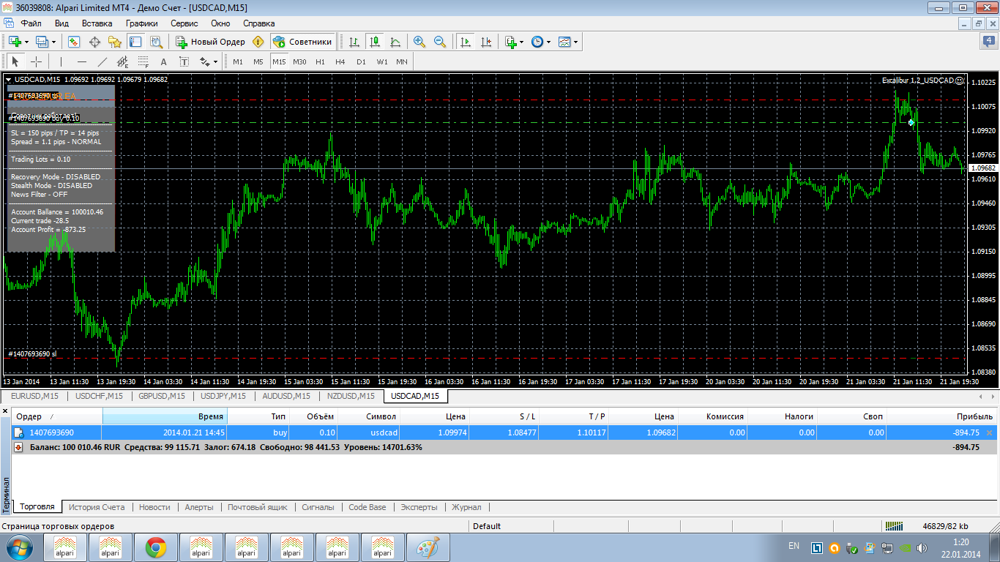Image resolution: width=1000 pixels, height=562 pixels.
Task: Select the text tool A
Action: pos(163,61)
